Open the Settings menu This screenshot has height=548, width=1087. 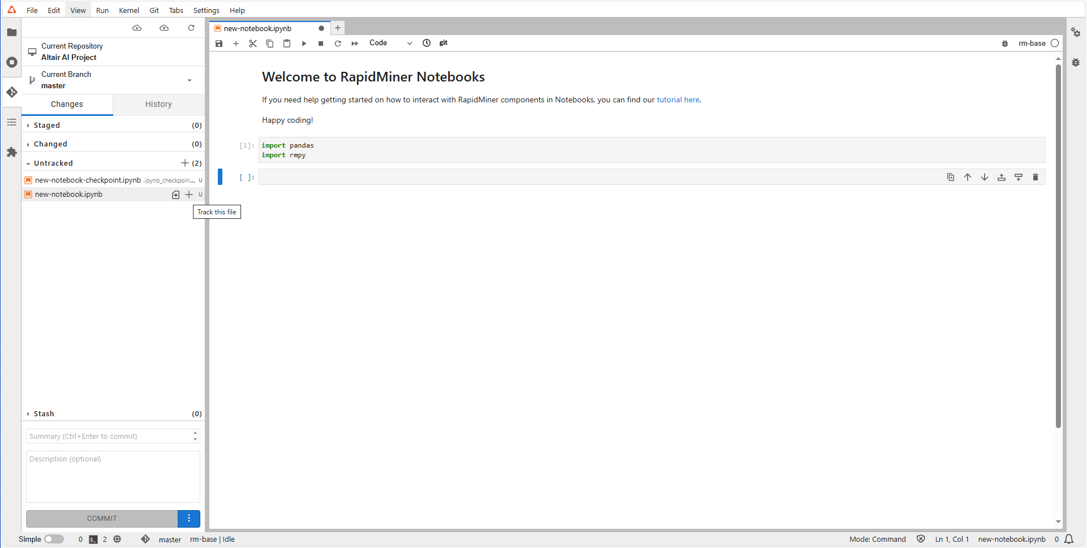click(206, 10)
